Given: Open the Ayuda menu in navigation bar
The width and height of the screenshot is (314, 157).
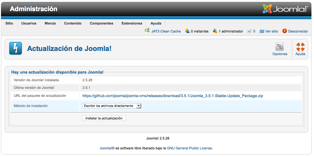Looking at the screenshot, I should 156,23.
